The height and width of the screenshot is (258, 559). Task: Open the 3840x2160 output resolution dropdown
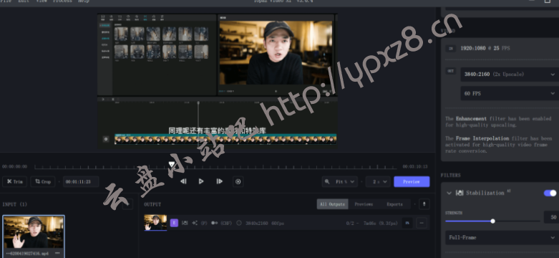click(510, 75)
